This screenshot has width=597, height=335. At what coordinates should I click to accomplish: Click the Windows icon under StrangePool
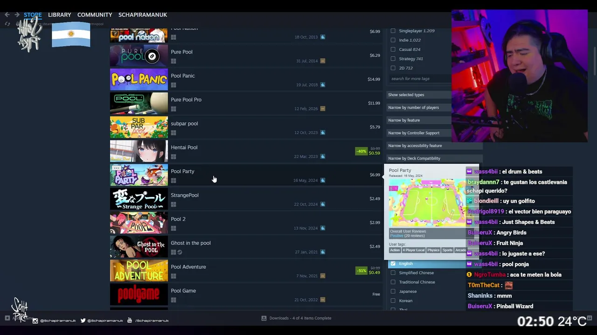pyautogui.click(x=174, y=204)
